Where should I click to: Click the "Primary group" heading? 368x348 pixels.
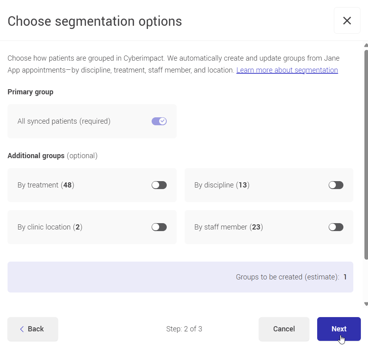[x=30, y=92]
